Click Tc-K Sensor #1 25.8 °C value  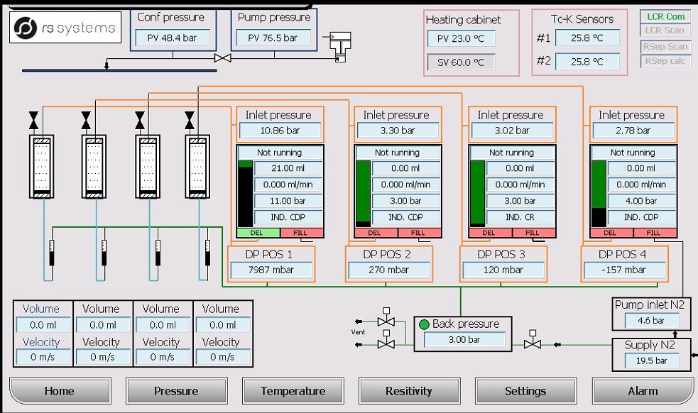pos(587,38)
